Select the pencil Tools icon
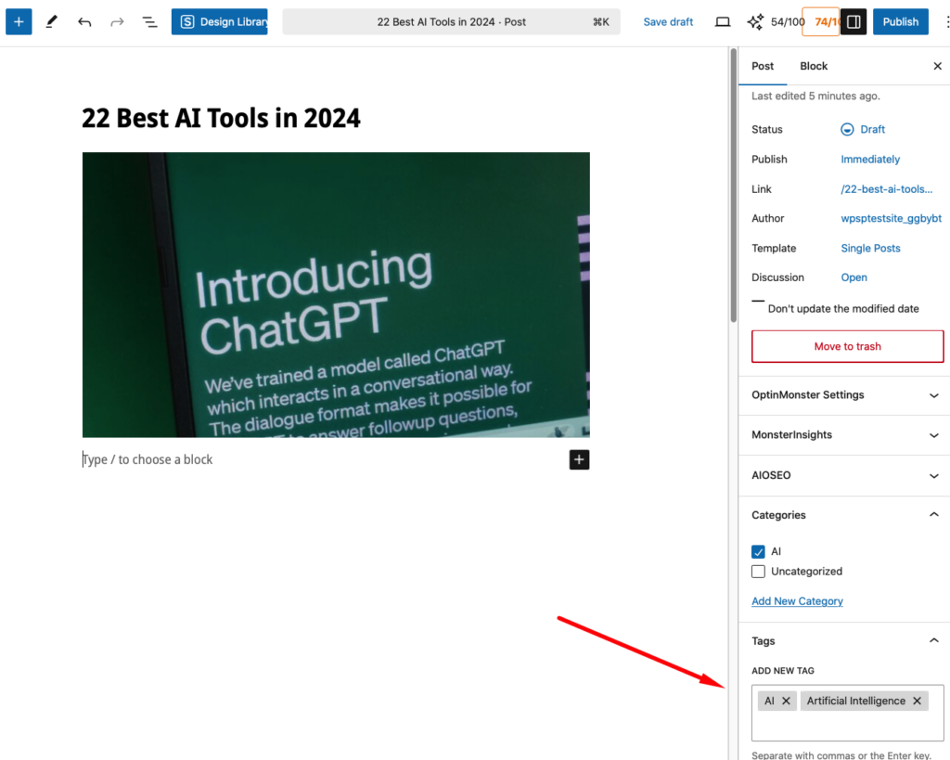The width and height of the screenshot is (950, 760). 52,21
